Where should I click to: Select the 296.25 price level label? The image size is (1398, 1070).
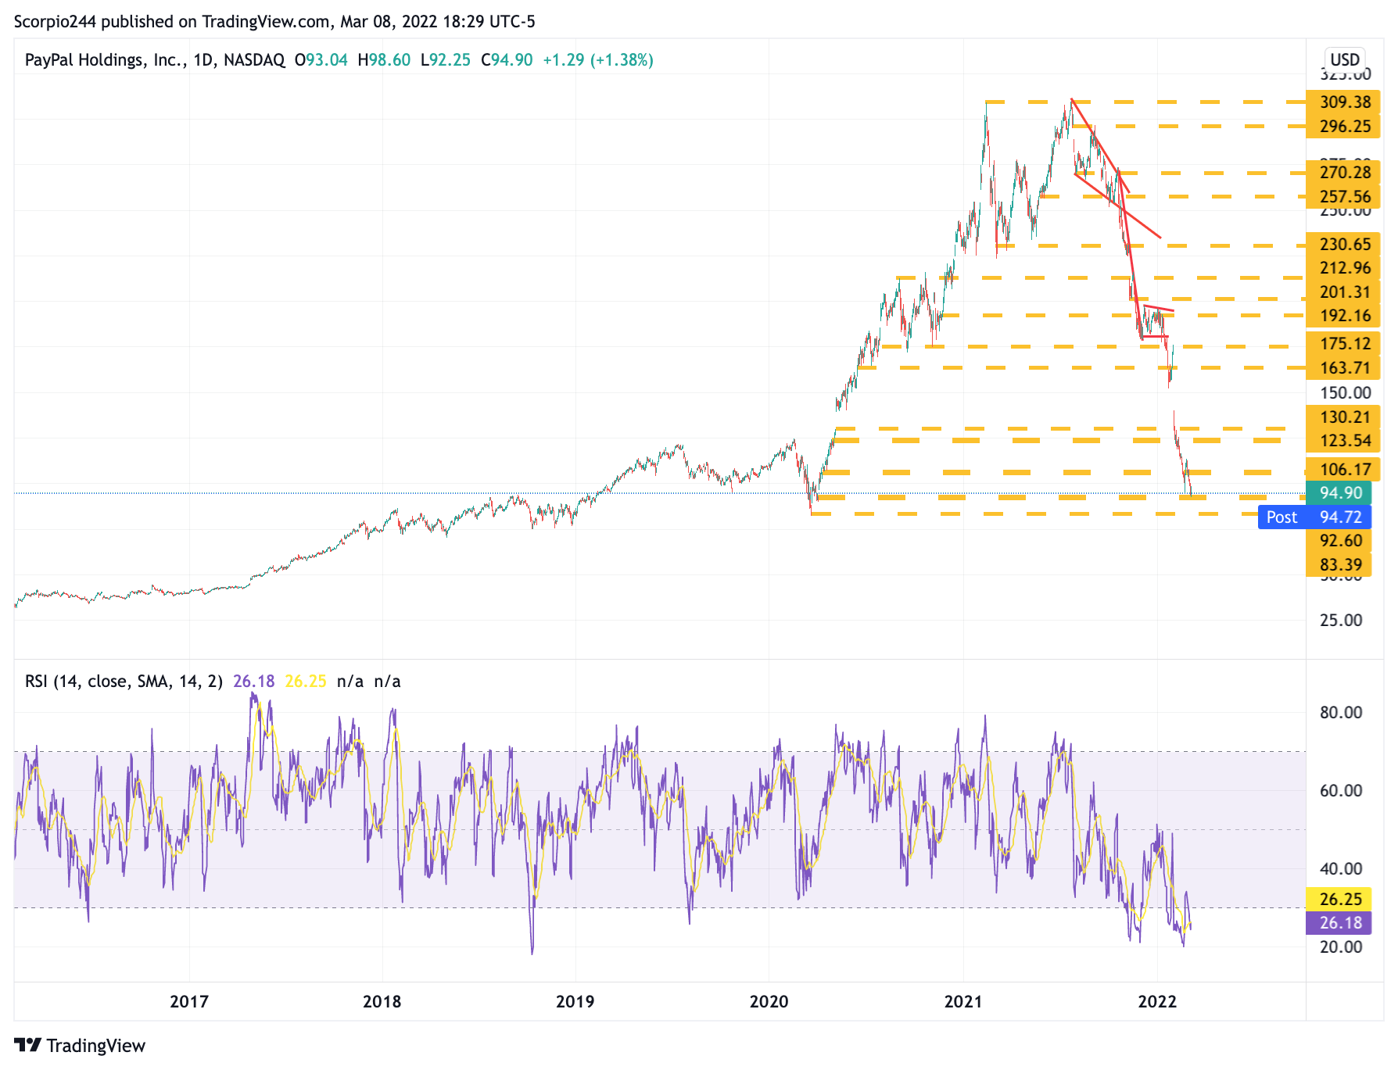[1344, 127]
